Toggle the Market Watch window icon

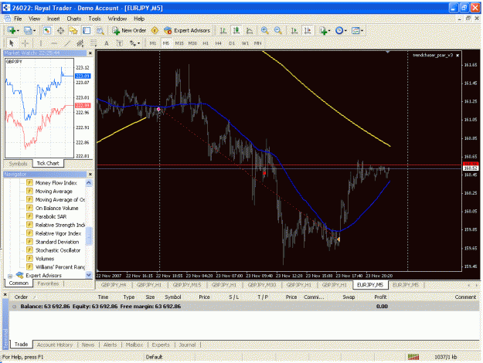tap(47, 30)
